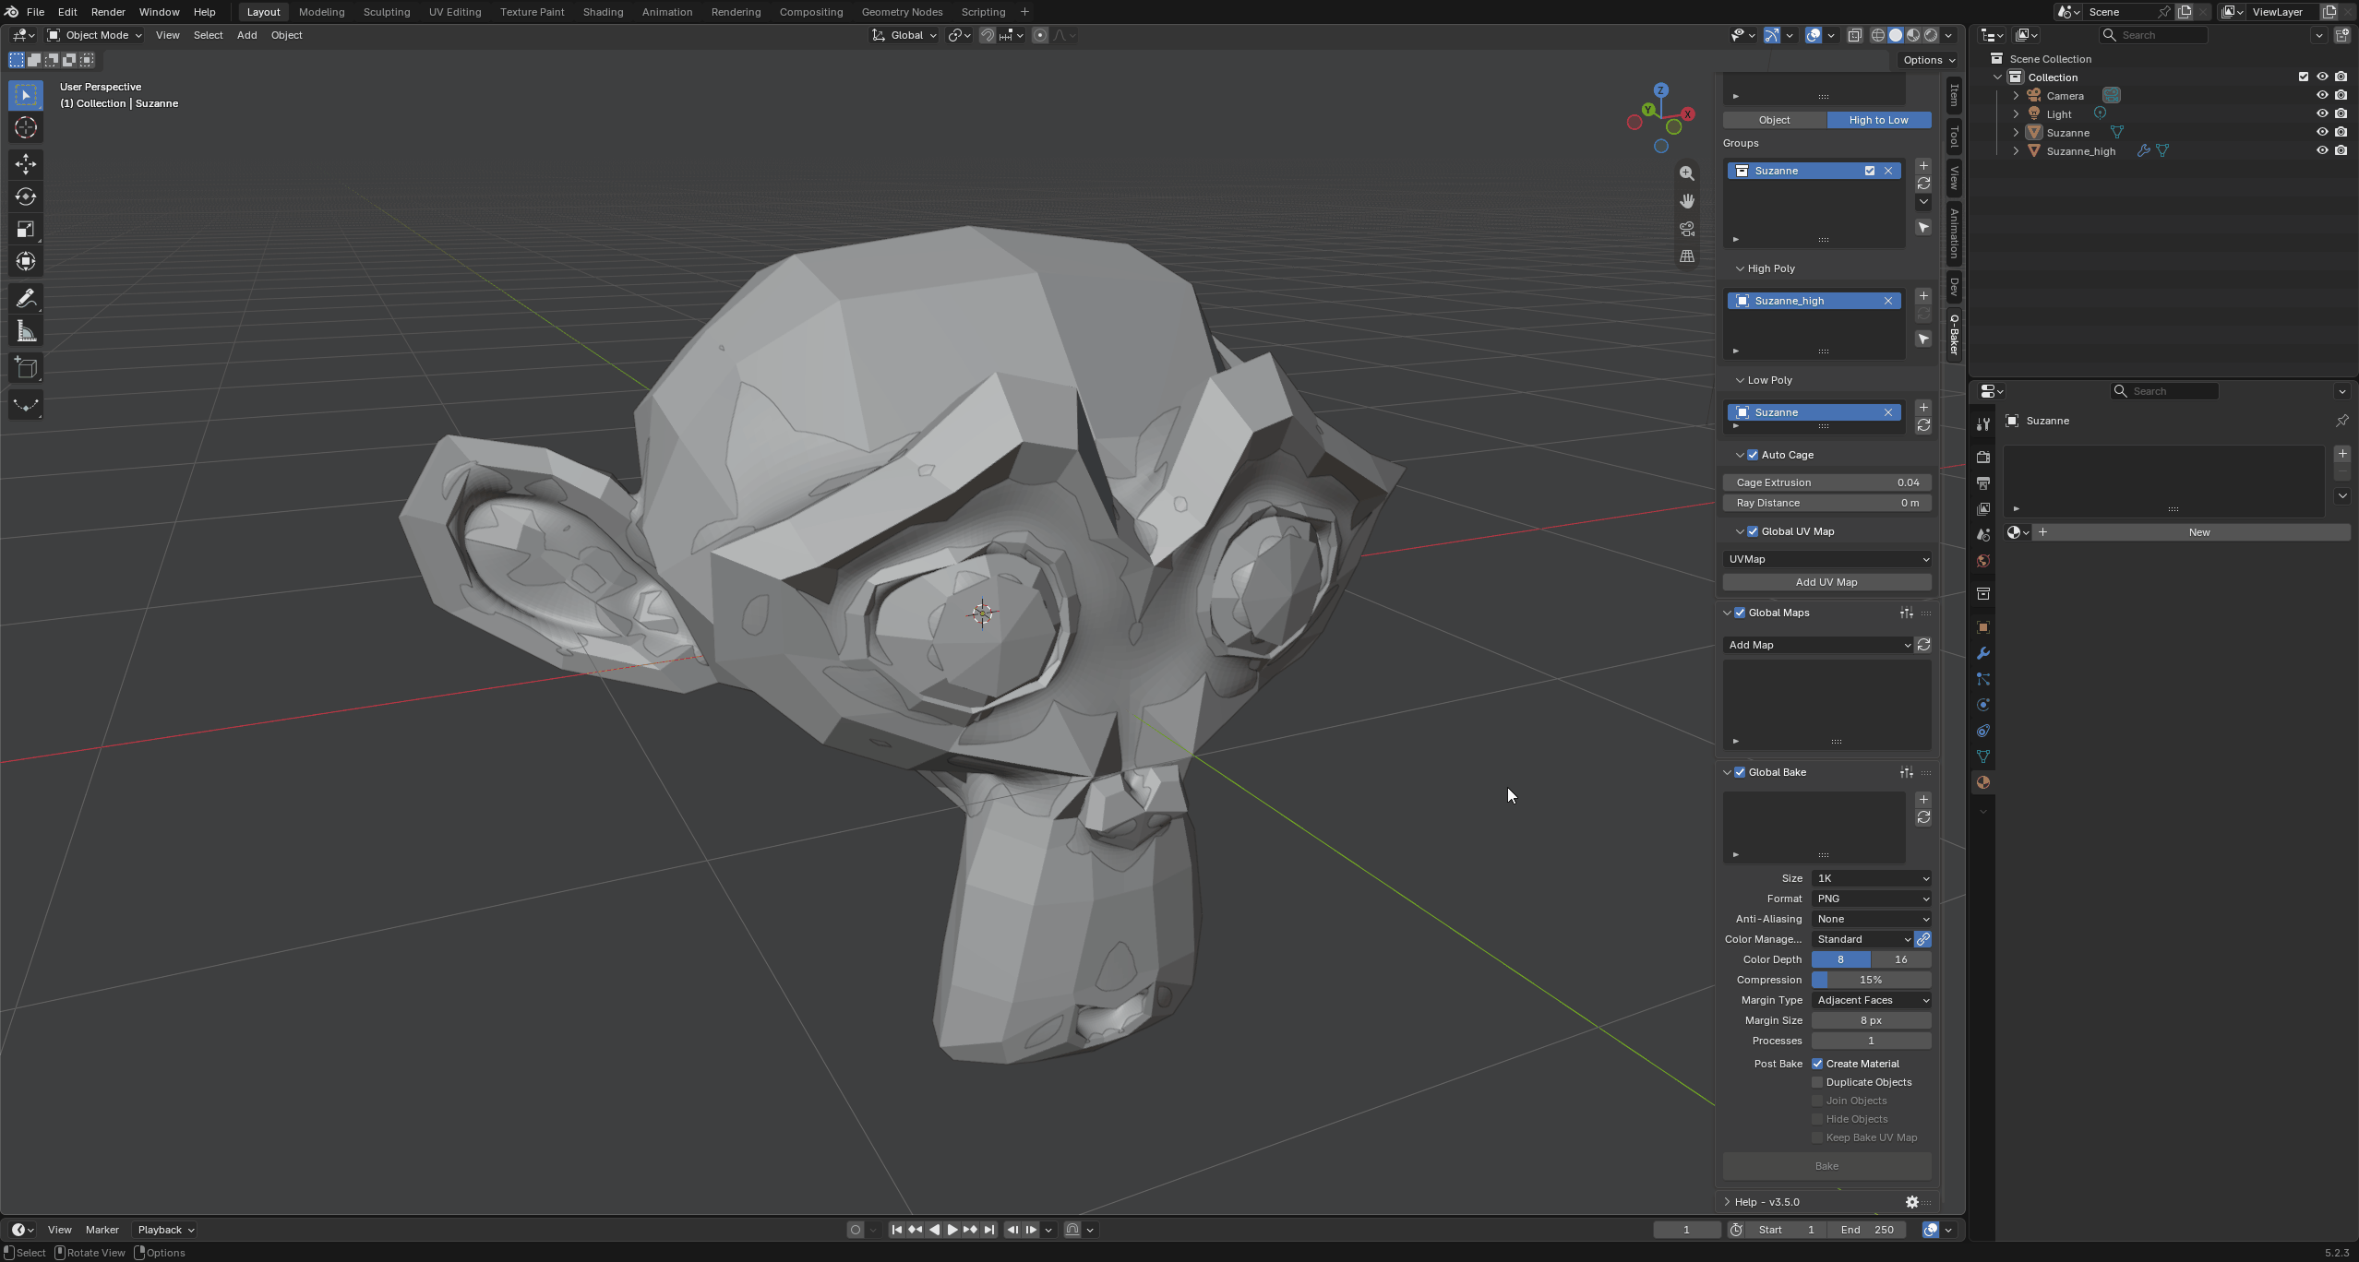Uncheck Create Material post bake option
The height and width of the screenshot is (1262, 2359).
1817,1064
